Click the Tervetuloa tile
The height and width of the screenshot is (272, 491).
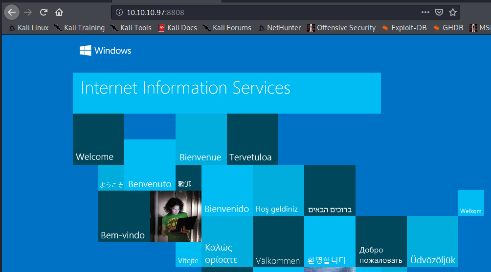[252, 139]
